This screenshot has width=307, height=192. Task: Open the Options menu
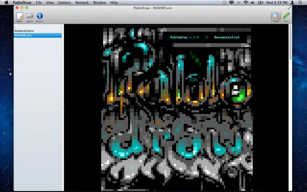[64, 3]
